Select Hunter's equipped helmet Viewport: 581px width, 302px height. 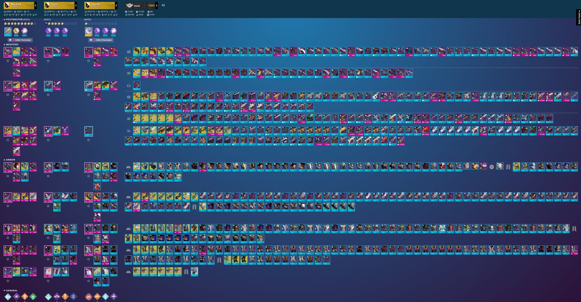pos(89,167)
